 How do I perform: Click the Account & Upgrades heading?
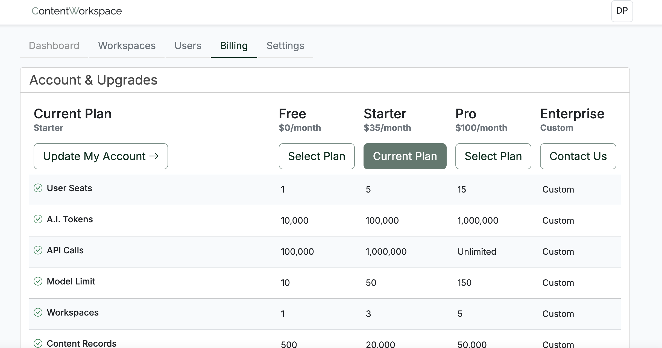pos(93,80)
